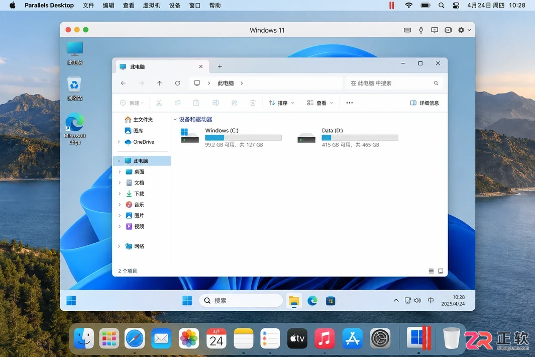
Task: Expand the 下载 tree node arrow
Action: point(120,194)
